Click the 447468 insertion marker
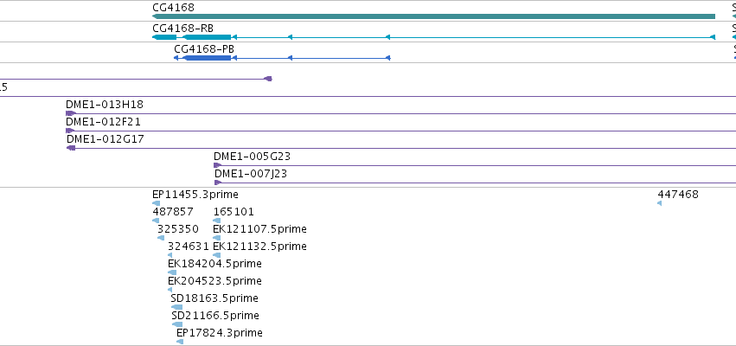Screen dimensions: 736x346 point(660,203)
